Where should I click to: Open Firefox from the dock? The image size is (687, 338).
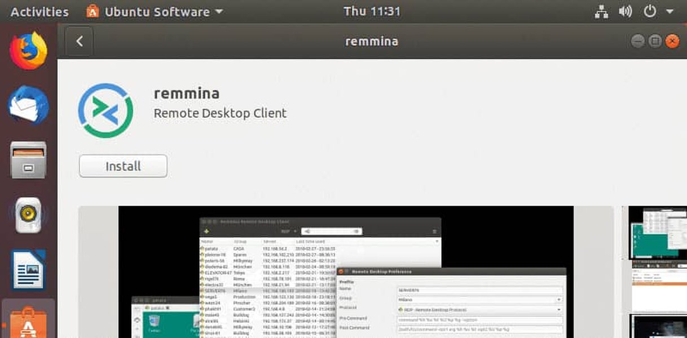pos(28,51)
